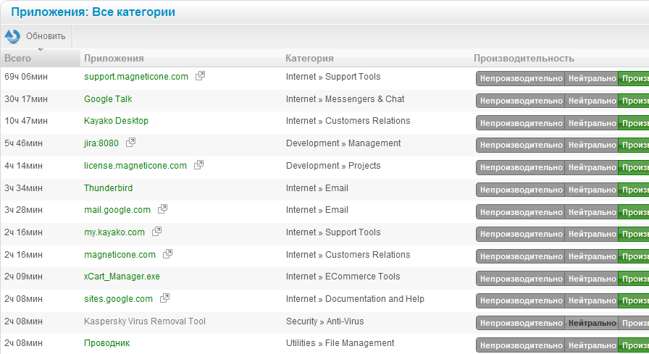Sort by the Категория column header
This screenshot has width=649, height=354.
click(x=309, y=59)
